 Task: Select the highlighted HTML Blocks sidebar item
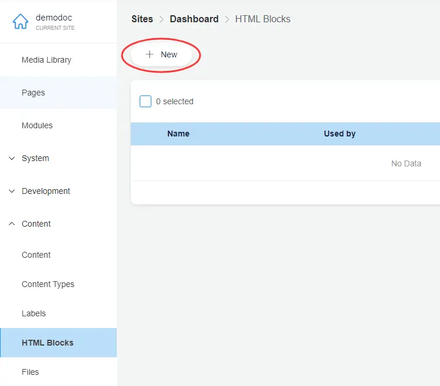pyautogui.click(x=48, y=343)
